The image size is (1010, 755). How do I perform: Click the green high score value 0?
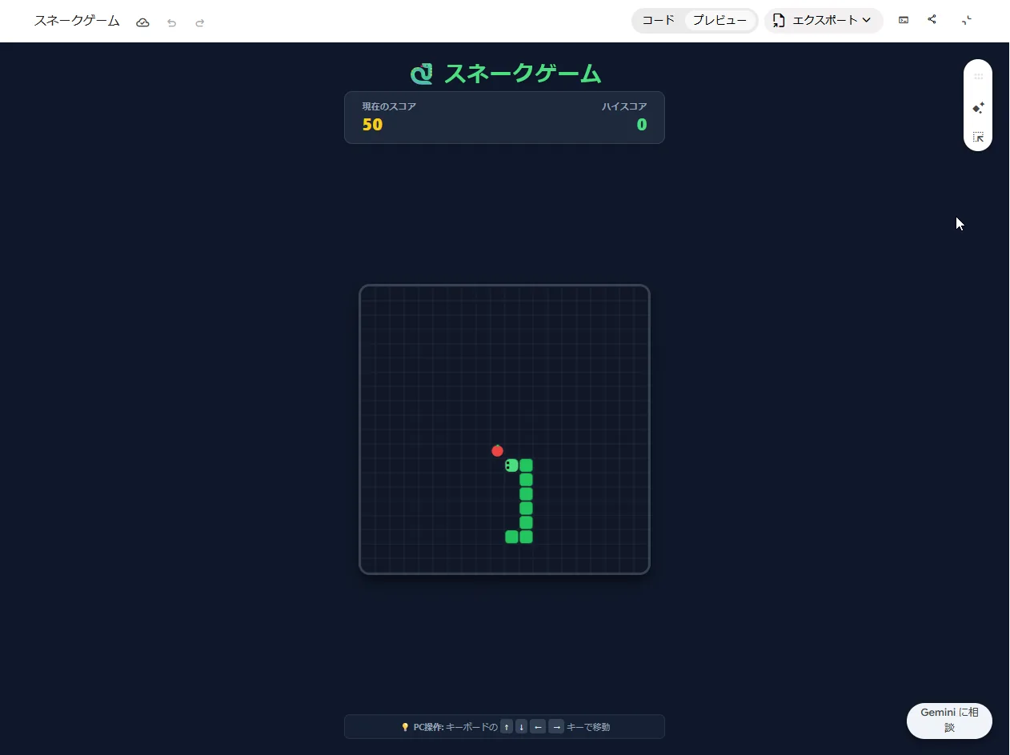click(x=642, y=125)
